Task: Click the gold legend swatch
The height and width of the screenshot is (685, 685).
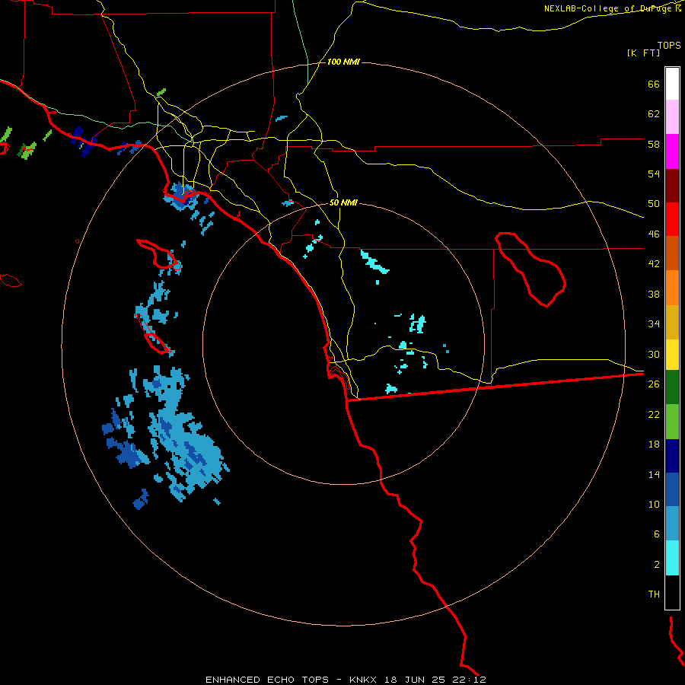Action: [672, 322]
